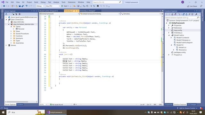Save the current file with the floppy icon
Screen dimensions: 205x115
[20, 6]
